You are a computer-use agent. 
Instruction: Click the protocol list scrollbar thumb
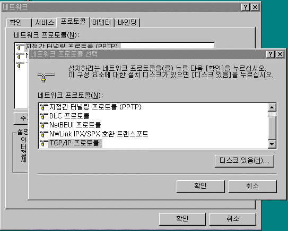click(272, 128)
